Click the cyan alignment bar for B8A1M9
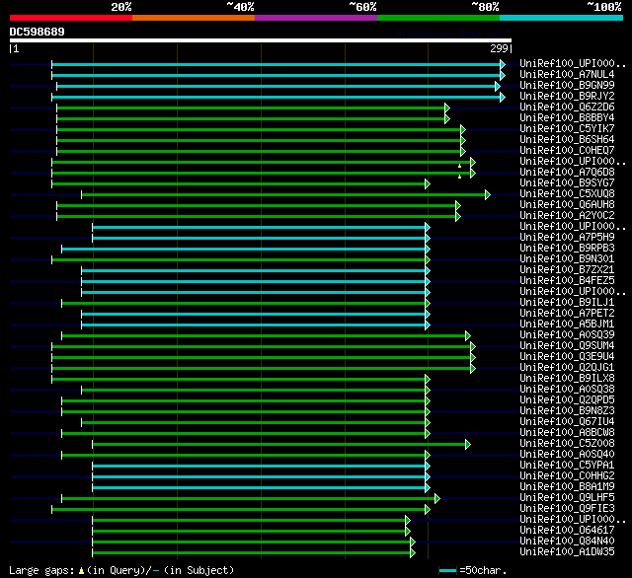Viewport: 632px width, 578px height. tap(259, 488)
